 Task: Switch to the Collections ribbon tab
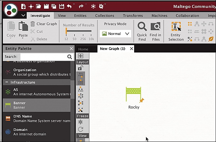pos(105,16)
